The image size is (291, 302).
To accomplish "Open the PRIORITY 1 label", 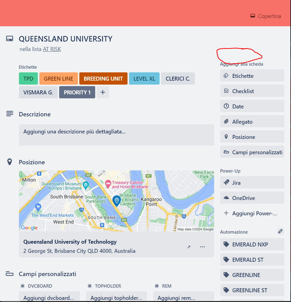I will click(77, 92).
